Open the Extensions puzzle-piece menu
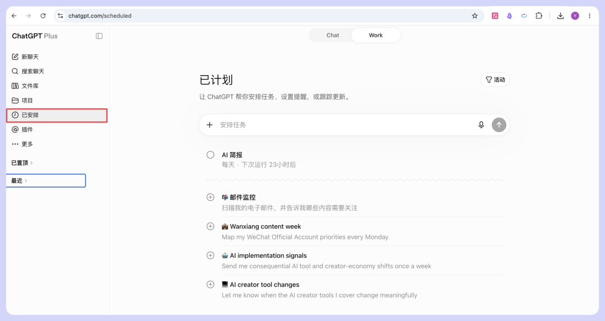 pyautogui.click(x=539, y=16)
